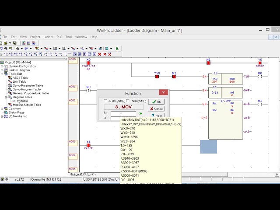Open dropdown arrow beside Open folder icon
This screenshot has width=280, height=210.
10,43
